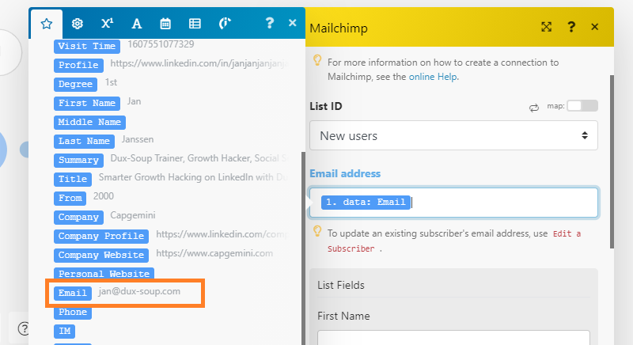The width and height of the screenshot is (633, 345).
Task: Click the Email address input field
Action: [453, 202]
